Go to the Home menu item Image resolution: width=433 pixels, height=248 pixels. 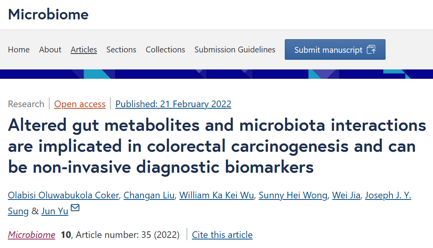[19, 50]
